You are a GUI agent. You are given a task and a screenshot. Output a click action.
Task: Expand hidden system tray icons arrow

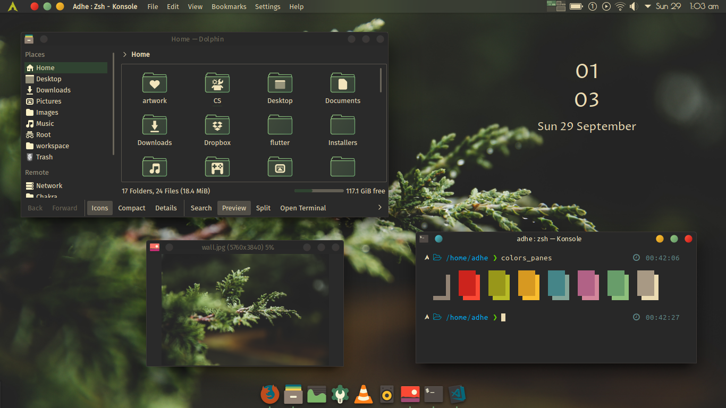coord(648,6)
